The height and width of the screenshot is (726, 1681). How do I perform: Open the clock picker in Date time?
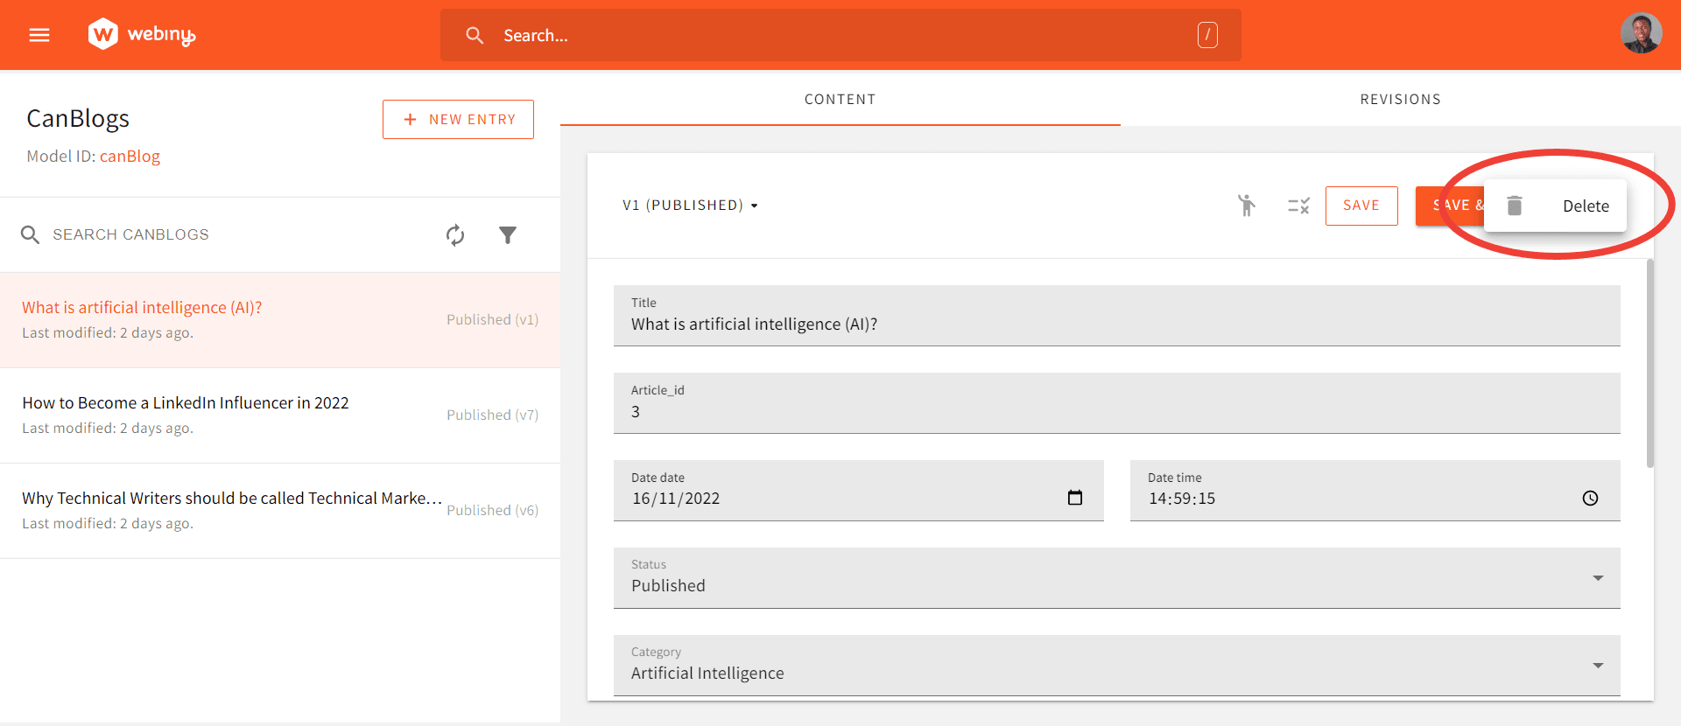[x=1590, y=498]
